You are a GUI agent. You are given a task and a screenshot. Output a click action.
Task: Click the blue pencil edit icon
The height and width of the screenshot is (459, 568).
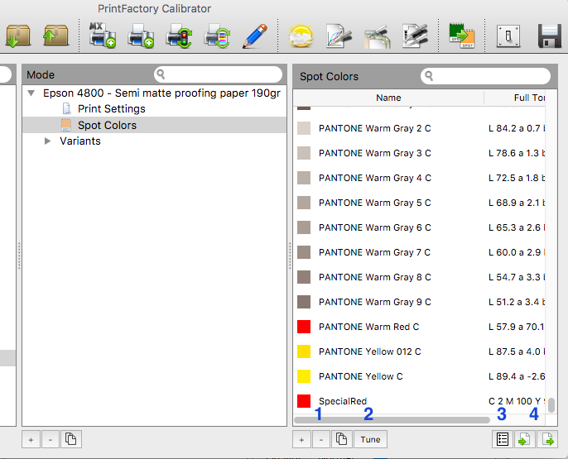point(255,36)
